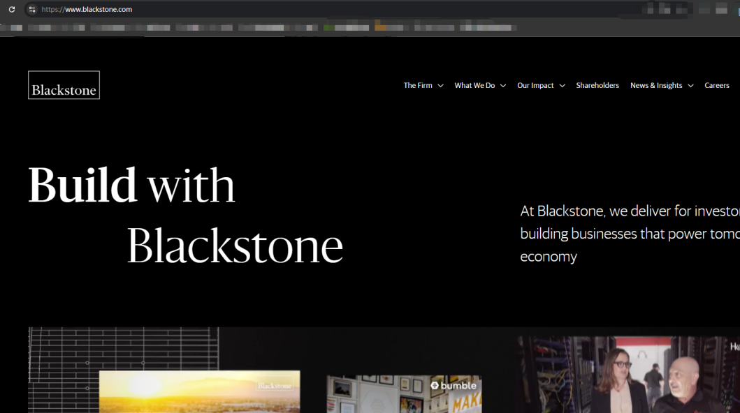Open the News & Insights menu

pos(656,85)
